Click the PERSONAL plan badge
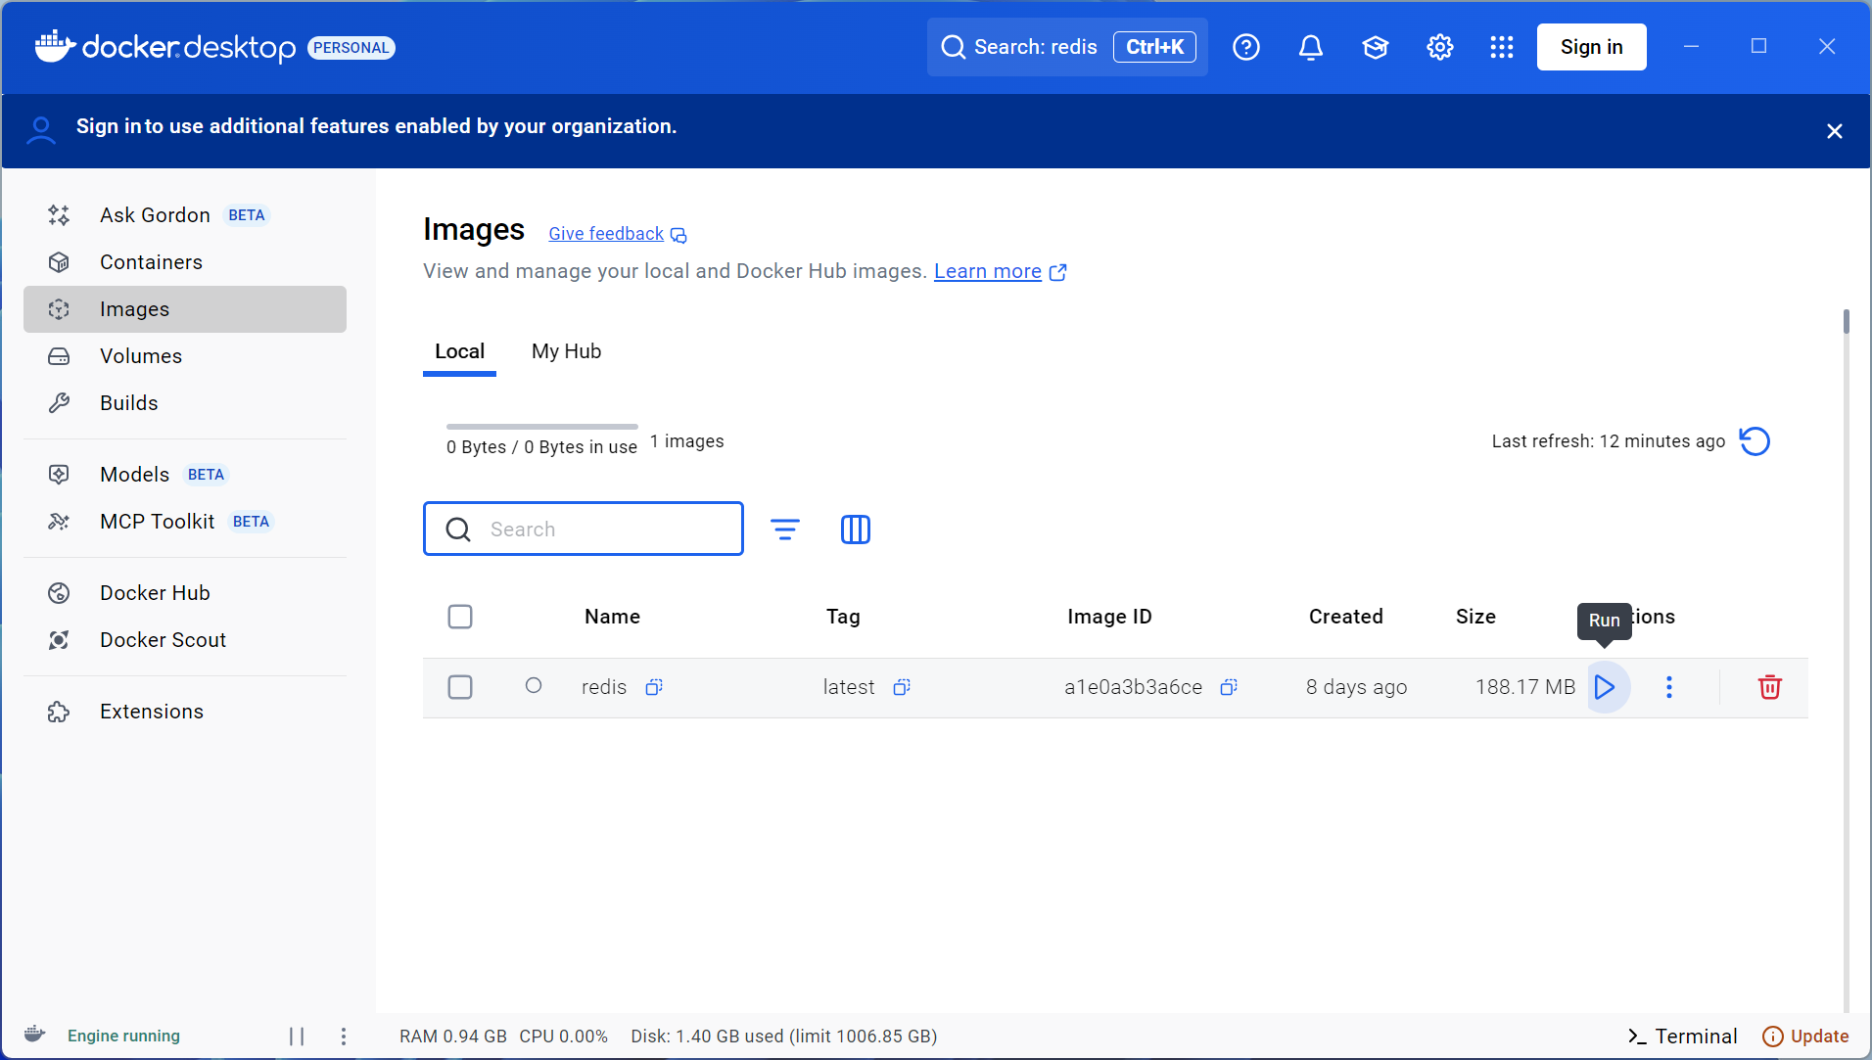This screenshot has height=1060, width=1872. (351, 48)
